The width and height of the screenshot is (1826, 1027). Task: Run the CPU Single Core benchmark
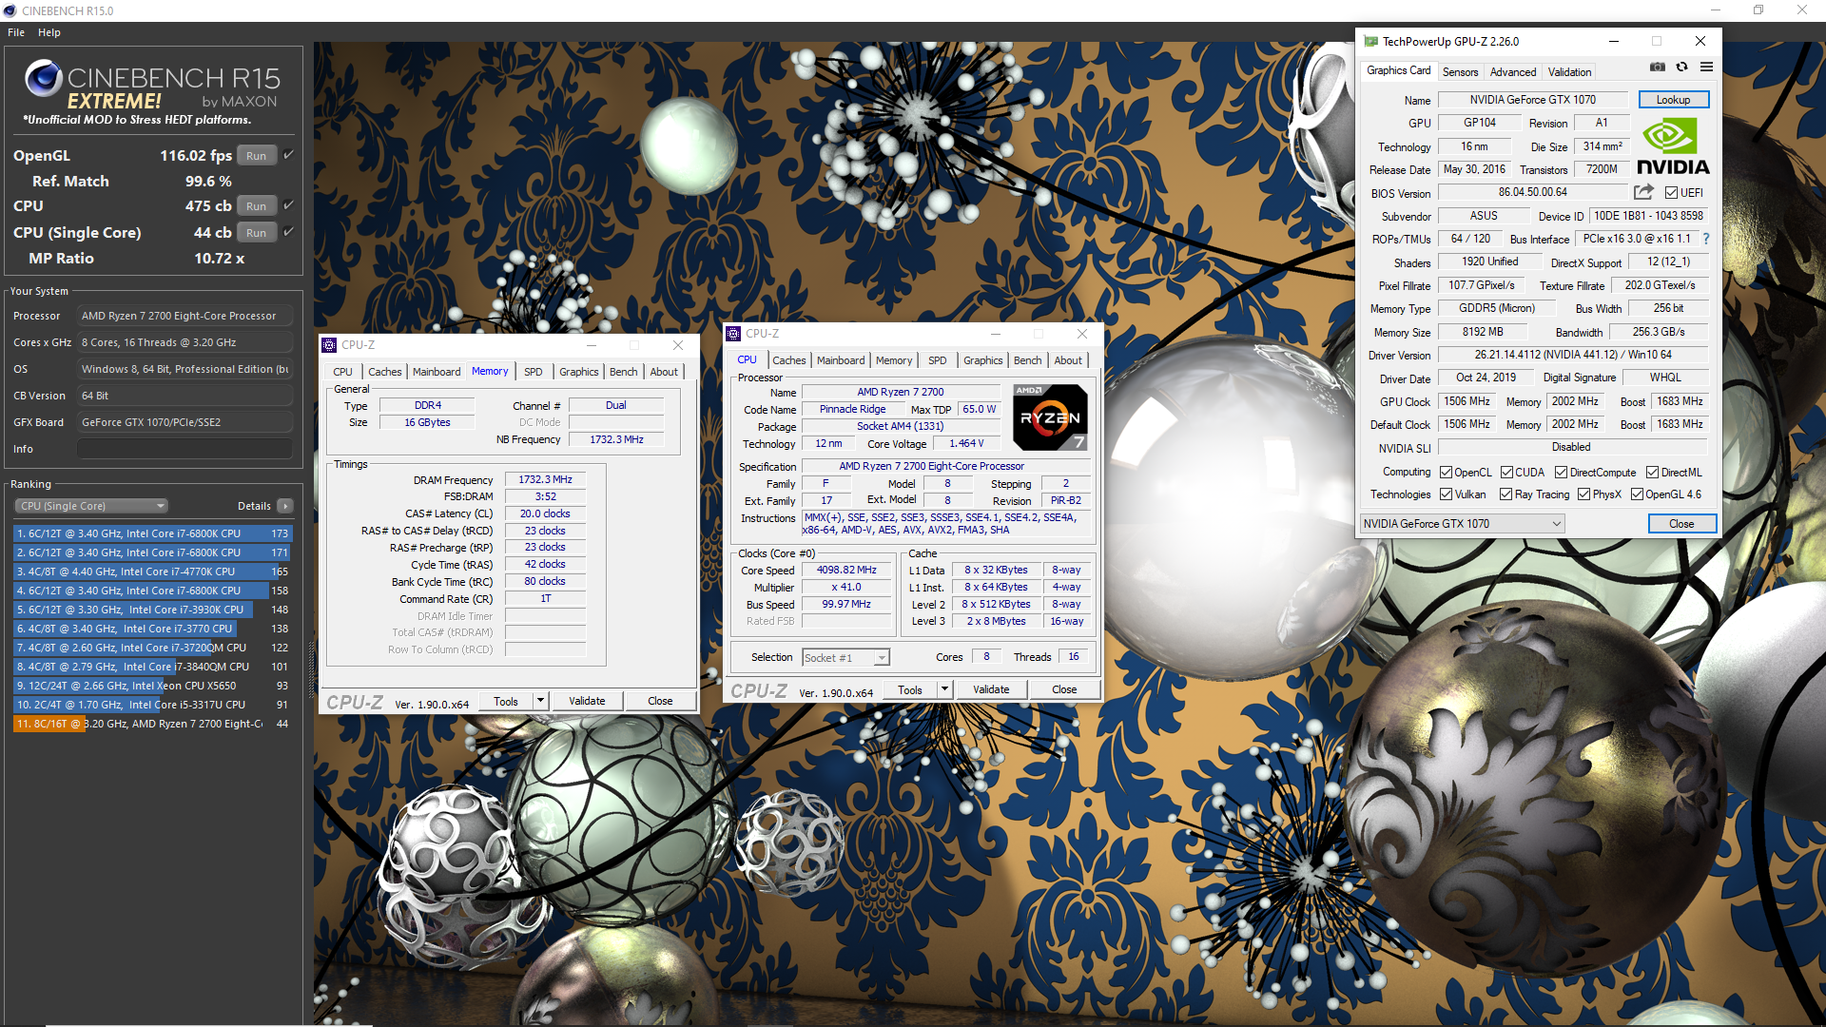coord(256,233)
